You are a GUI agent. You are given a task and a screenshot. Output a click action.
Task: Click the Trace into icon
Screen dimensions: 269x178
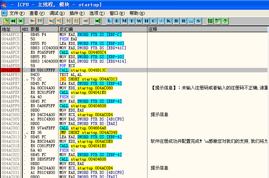point(69,21)
